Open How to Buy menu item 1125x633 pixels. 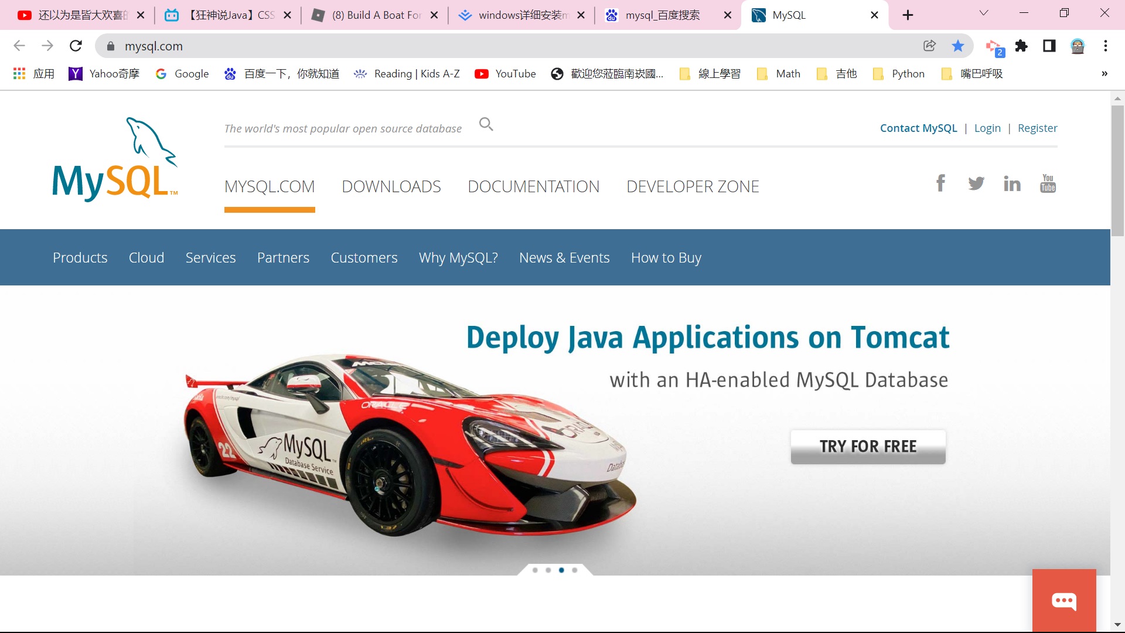point(666,257)
